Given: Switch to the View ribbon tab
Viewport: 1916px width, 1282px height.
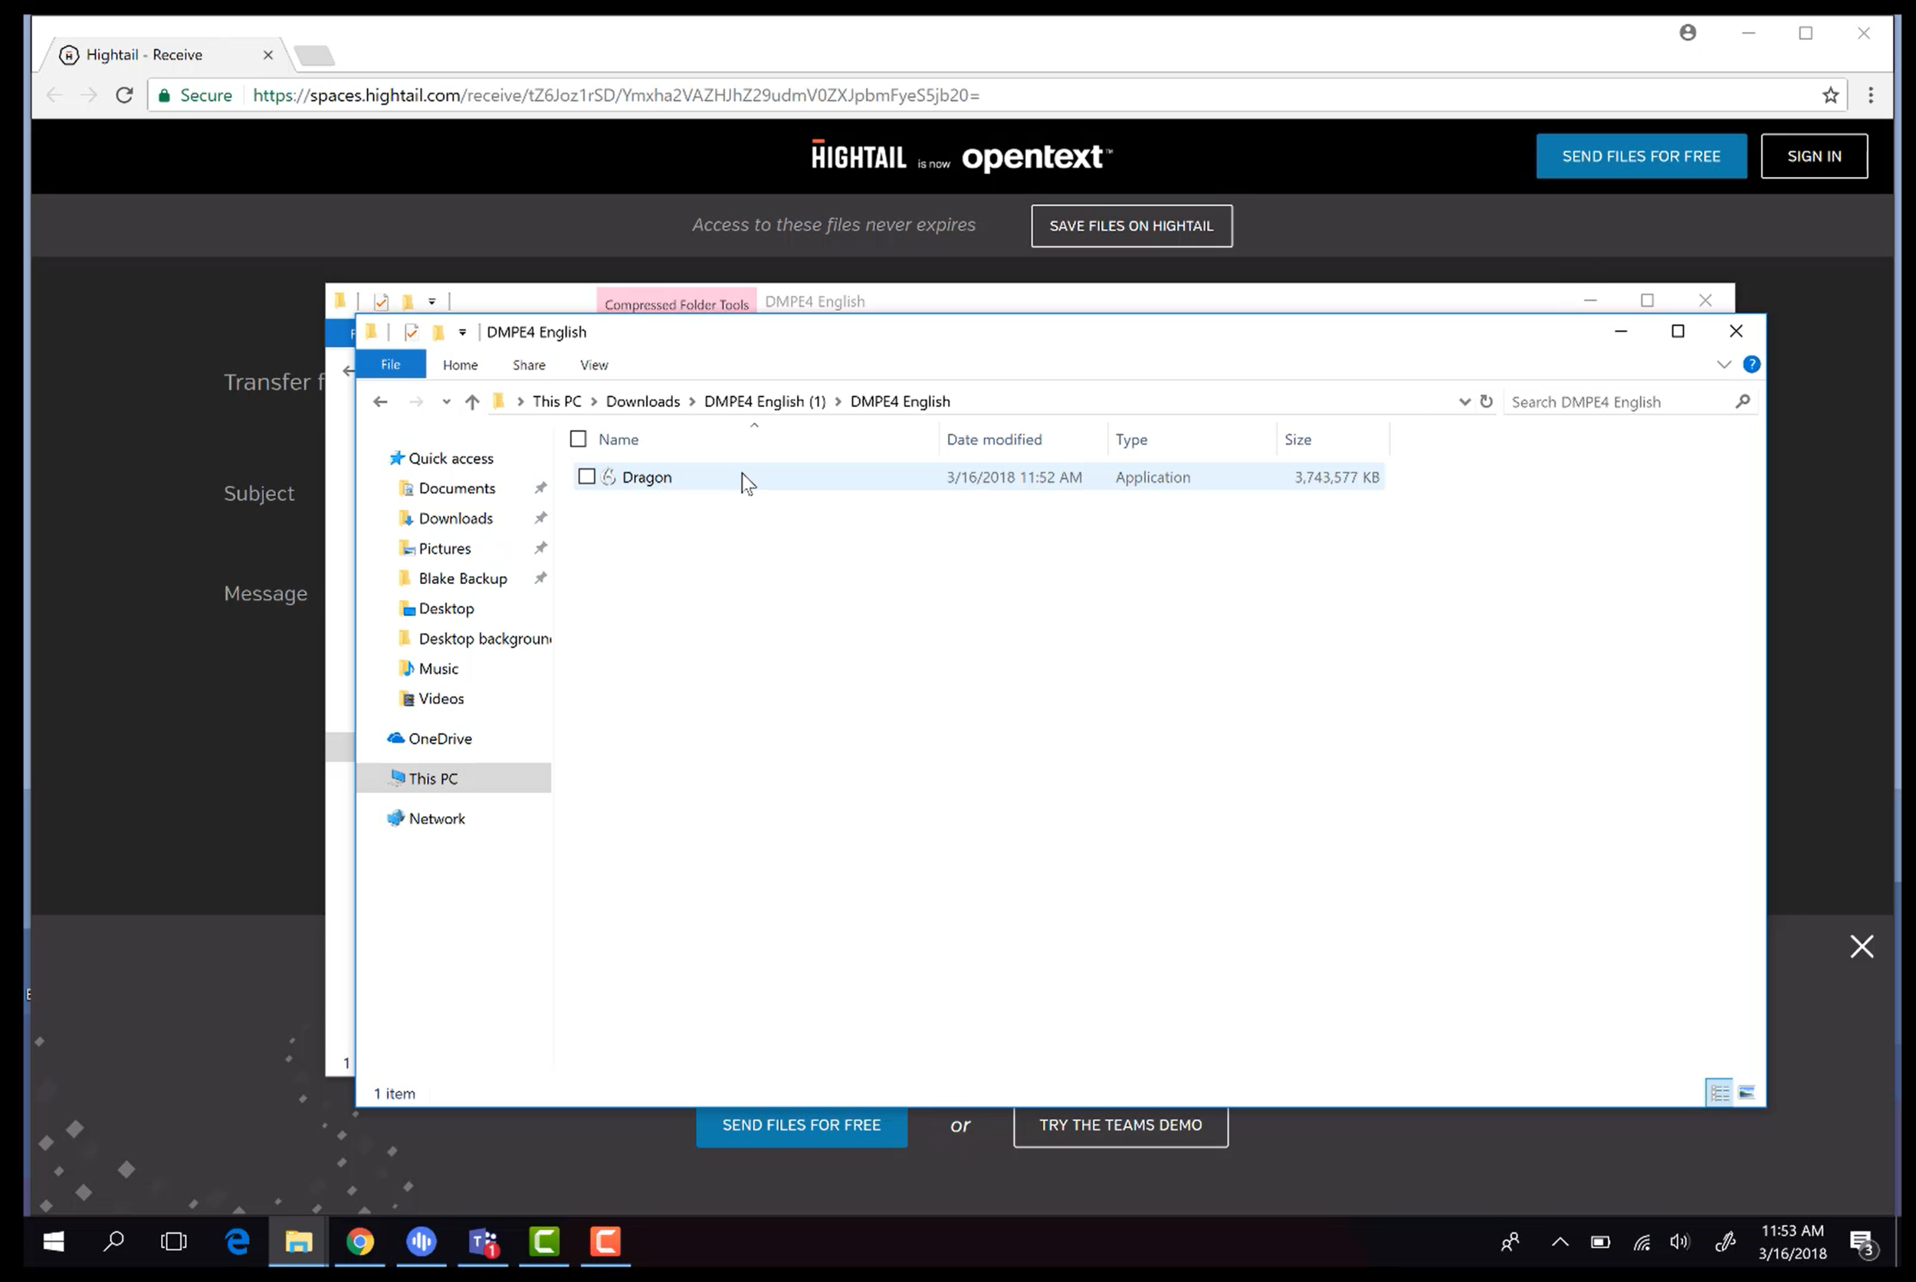Looking at the screenshot, I should click(595, 365).
